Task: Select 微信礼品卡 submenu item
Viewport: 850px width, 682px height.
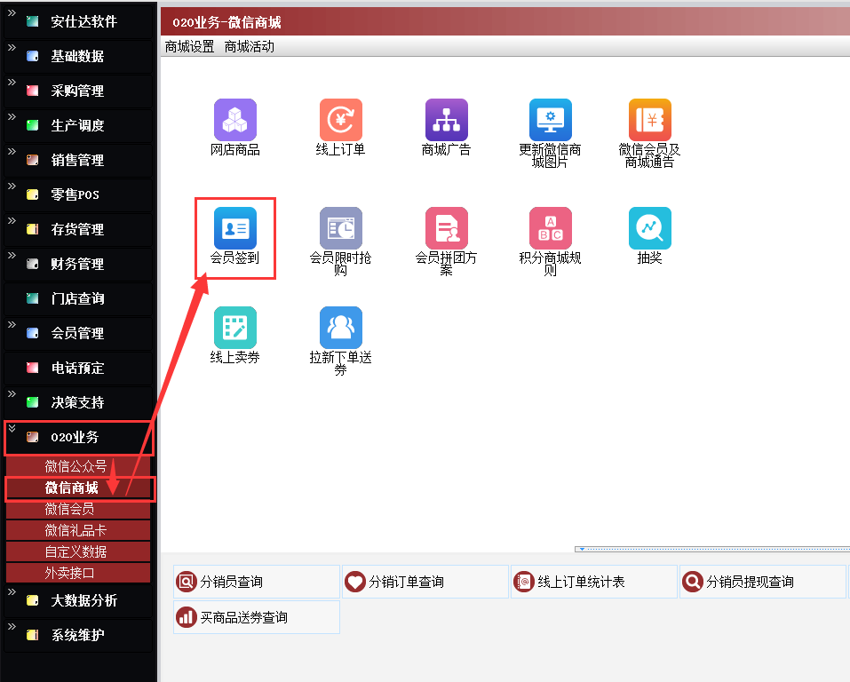Action: point(78,530)
